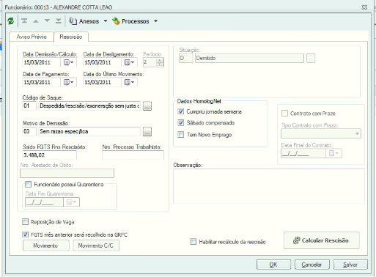Open calendar for Data Fim Quarentena

[72, 202]
